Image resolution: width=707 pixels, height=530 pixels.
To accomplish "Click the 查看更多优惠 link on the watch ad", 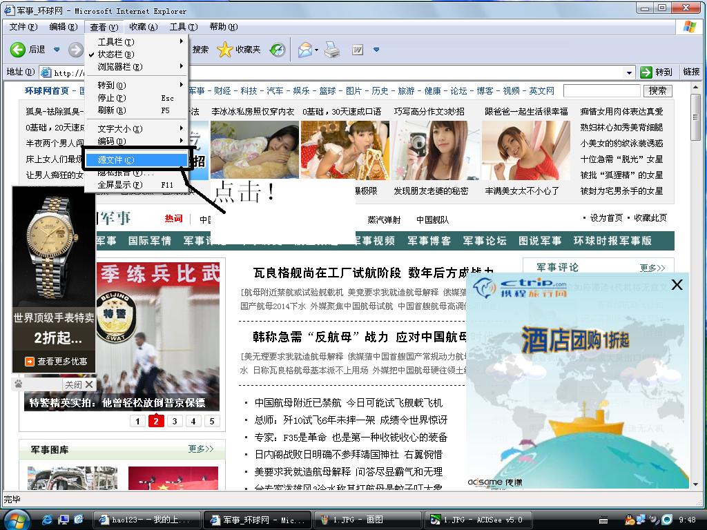I will pyautogui.click(x=57, y=362).
